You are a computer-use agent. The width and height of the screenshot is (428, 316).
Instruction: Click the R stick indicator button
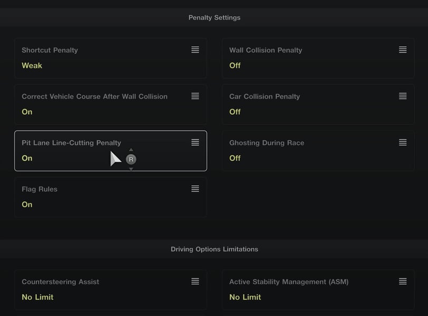pos(131,160)
